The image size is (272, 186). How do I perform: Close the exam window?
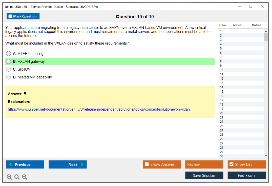tap(262, 7)
